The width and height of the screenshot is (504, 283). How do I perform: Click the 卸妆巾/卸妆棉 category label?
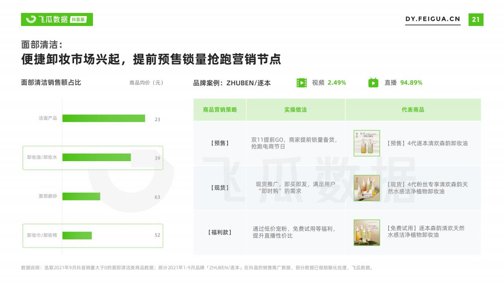[x=42, y=235]
